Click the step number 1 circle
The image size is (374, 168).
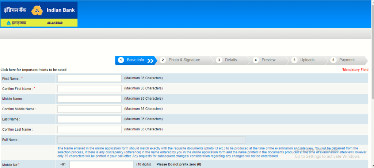(x=121, y=60)
